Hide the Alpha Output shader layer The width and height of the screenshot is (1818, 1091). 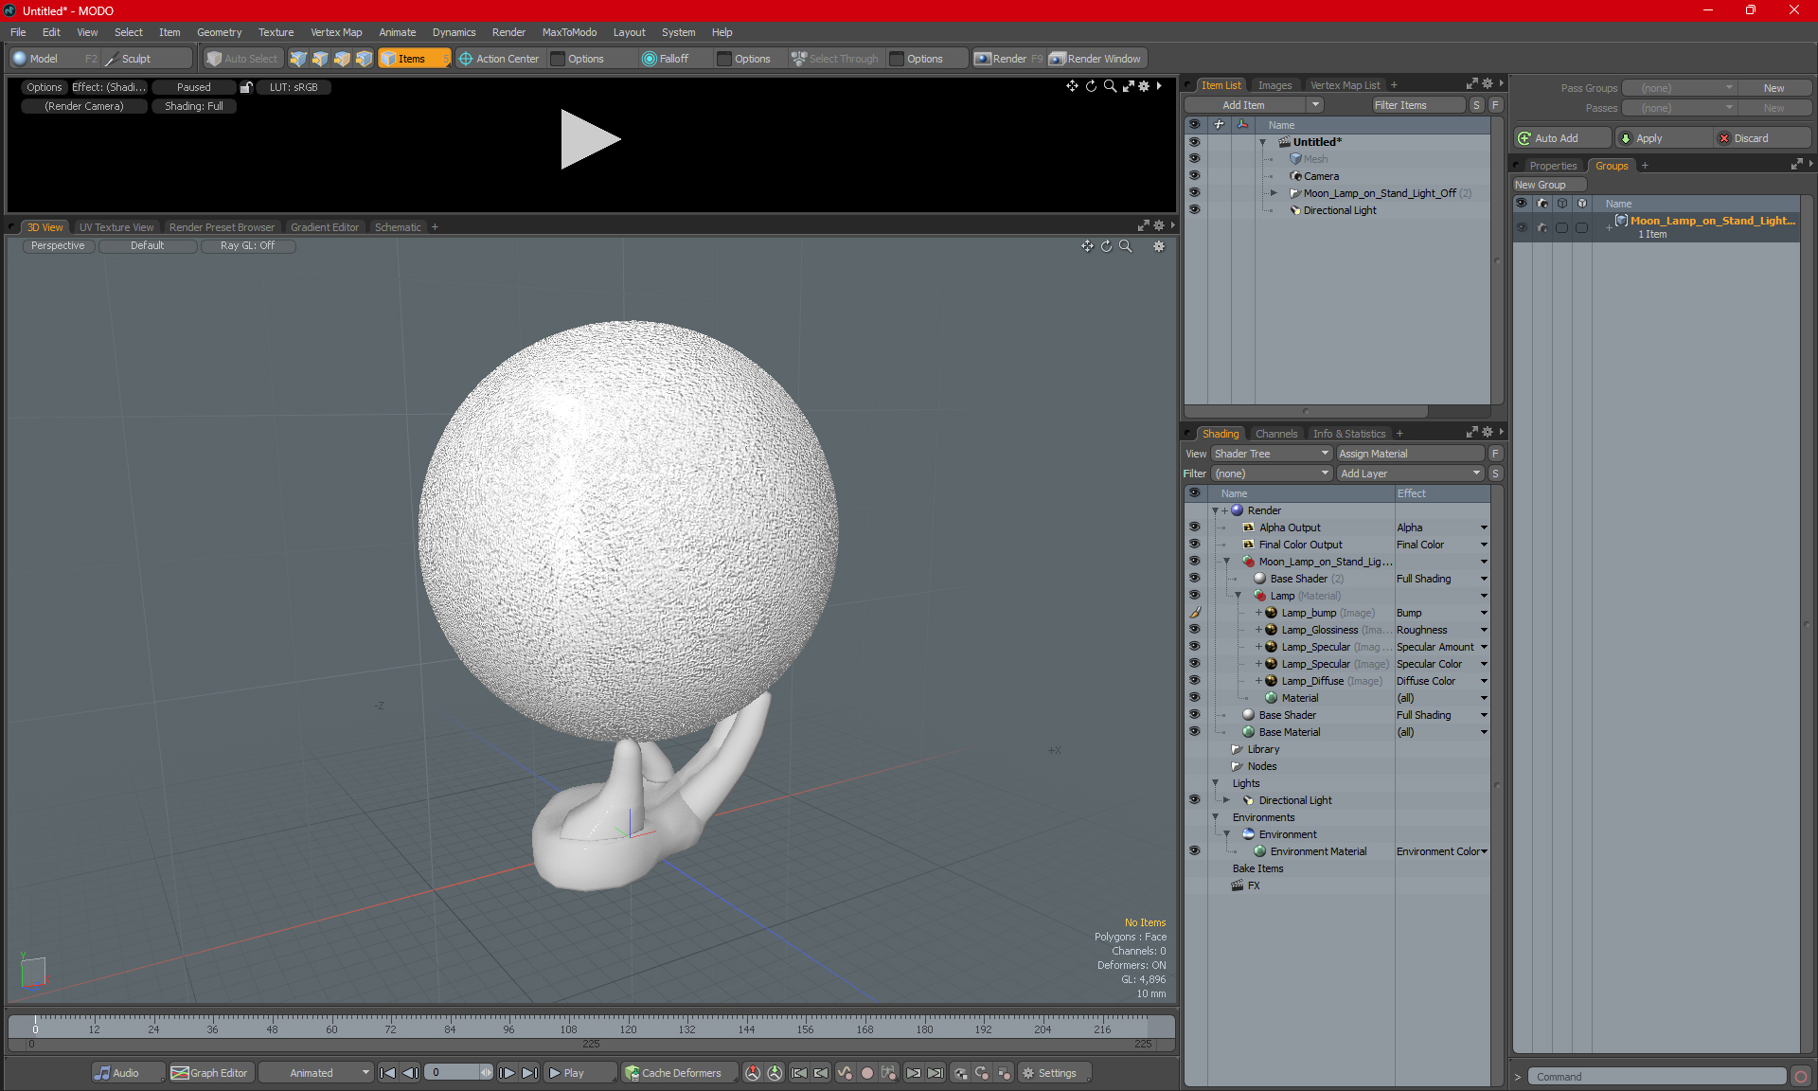(x=1194, y=528)
